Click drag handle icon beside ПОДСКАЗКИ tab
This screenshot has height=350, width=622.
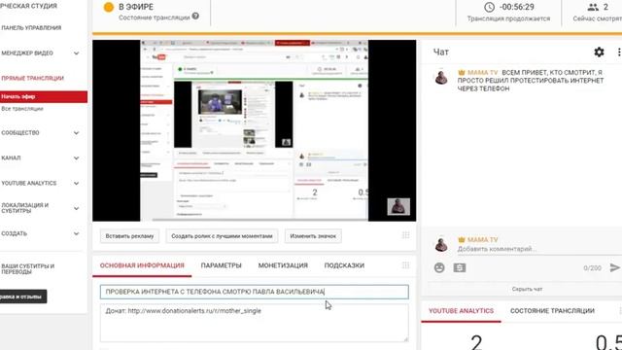[x=405, y=265]
